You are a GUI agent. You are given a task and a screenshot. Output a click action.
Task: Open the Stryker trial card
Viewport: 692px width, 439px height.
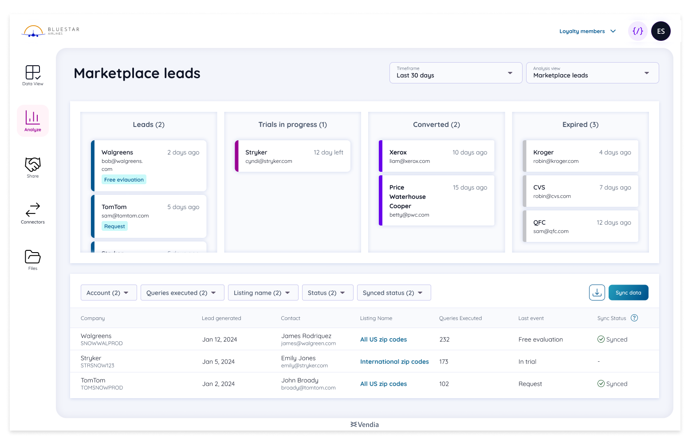[293, 156]
